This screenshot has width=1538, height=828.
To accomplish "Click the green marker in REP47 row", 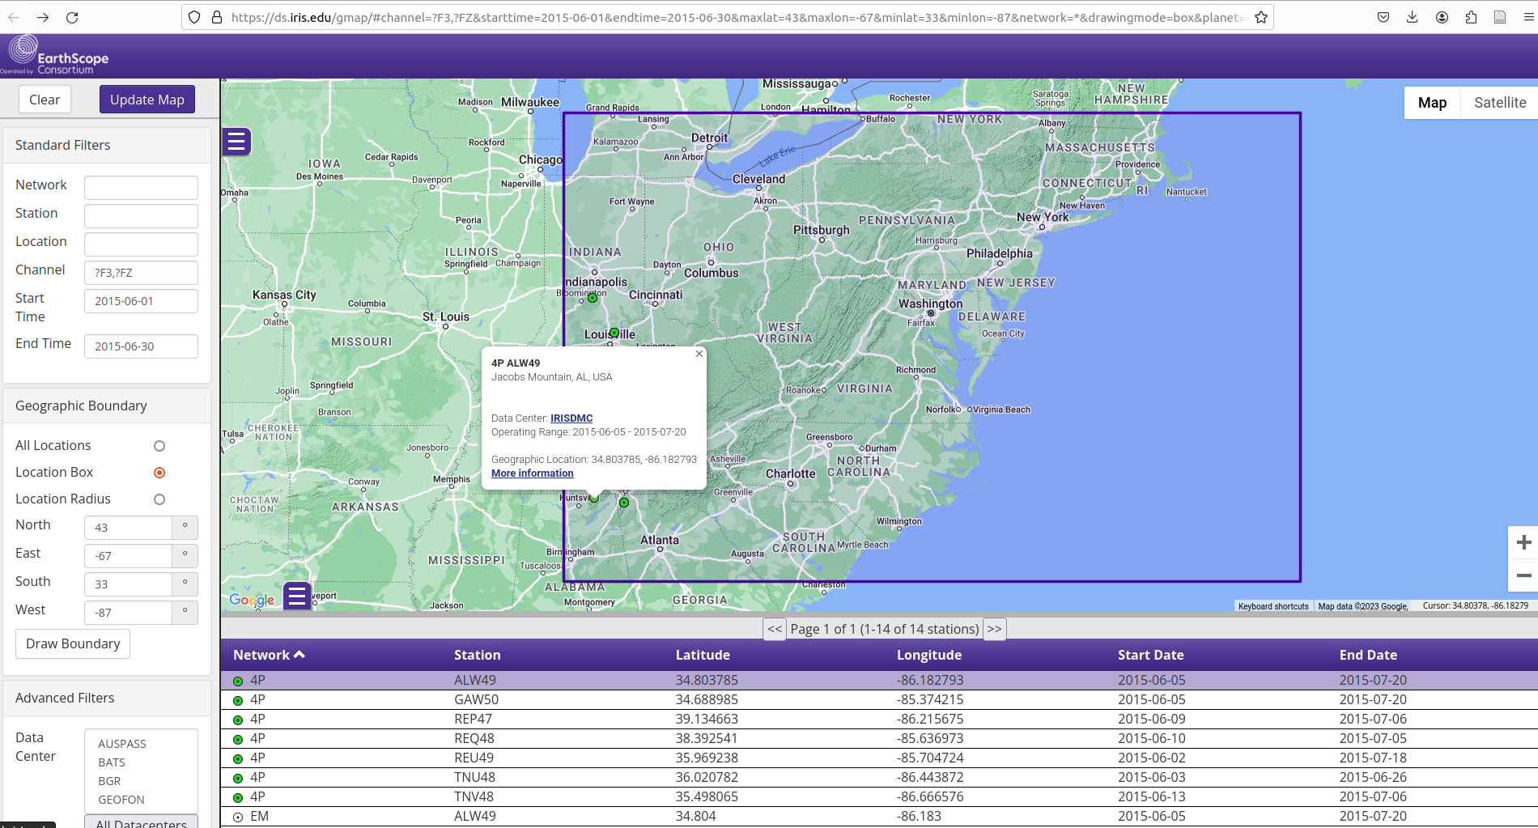I will pyautogui.click(x=238, y=720).
